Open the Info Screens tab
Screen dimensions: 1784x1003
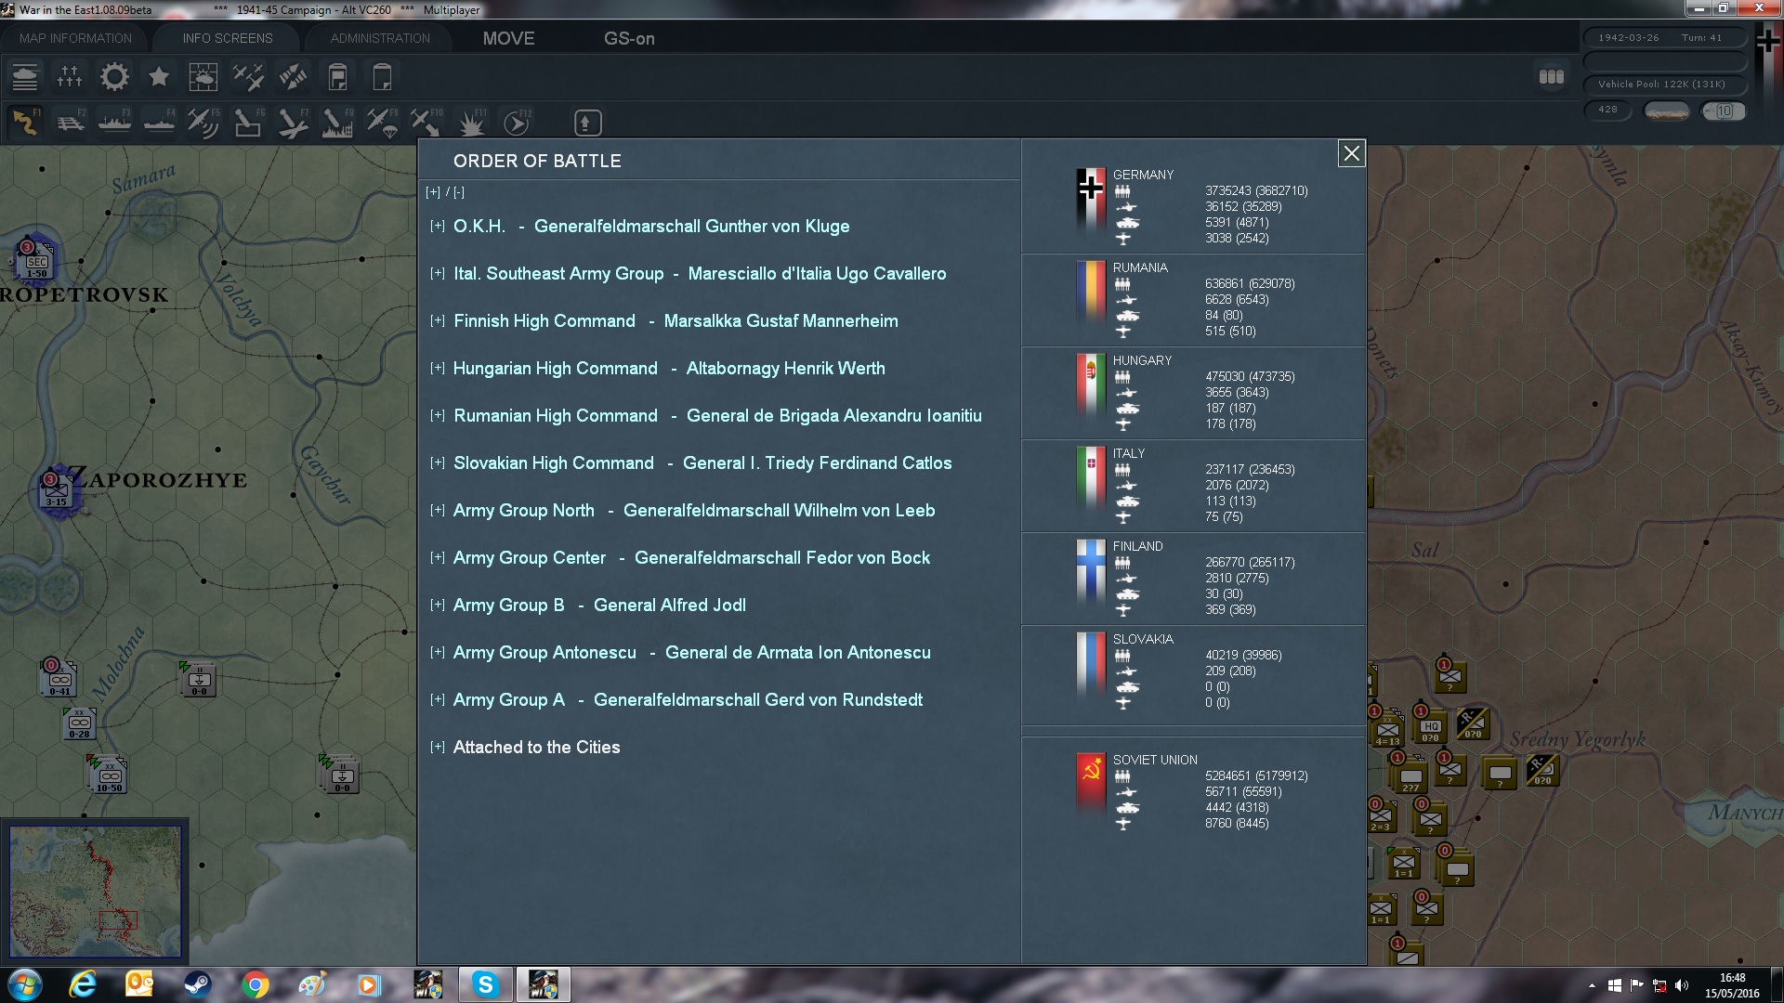pyautogui.click(x=228, y=38)
